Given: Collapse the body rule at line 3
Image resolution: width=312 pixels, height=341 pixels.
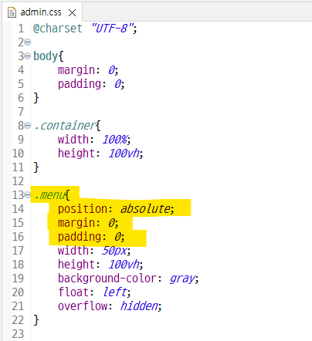Looking at the screenshot, I should click(x=28, y=56).
